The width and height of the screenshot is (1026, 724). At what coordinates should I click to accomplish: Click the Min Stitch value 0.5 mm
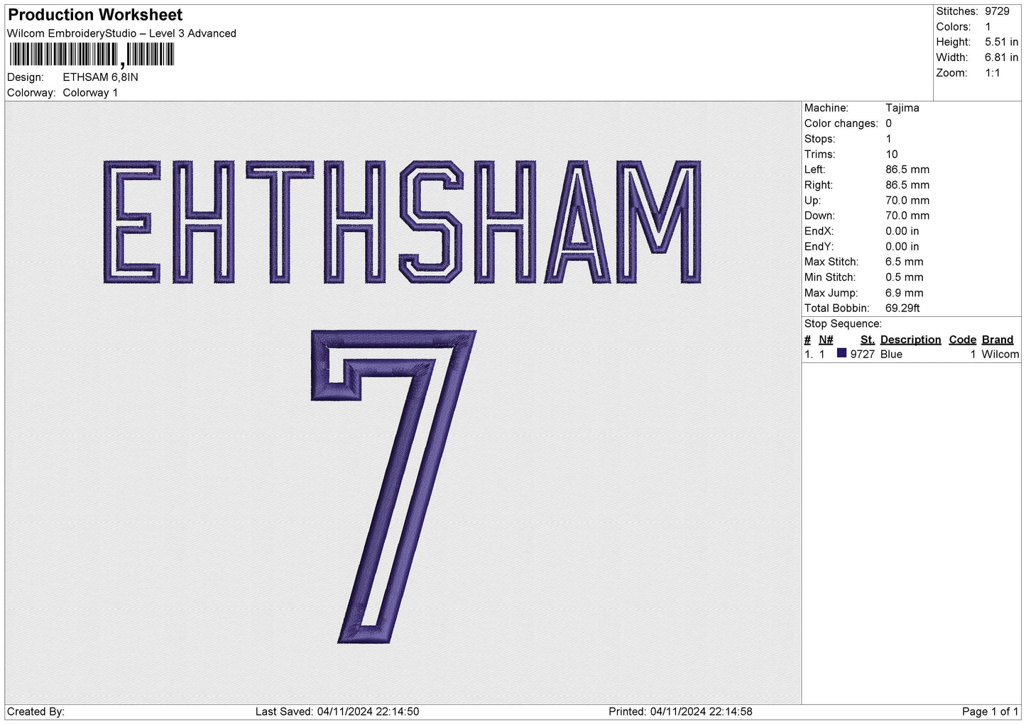click(x=904, y=277)
